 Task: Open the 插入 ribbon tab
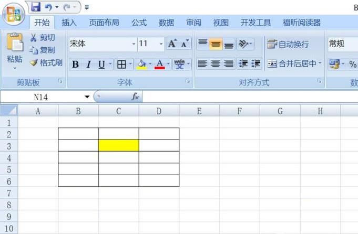pos(69,23)
